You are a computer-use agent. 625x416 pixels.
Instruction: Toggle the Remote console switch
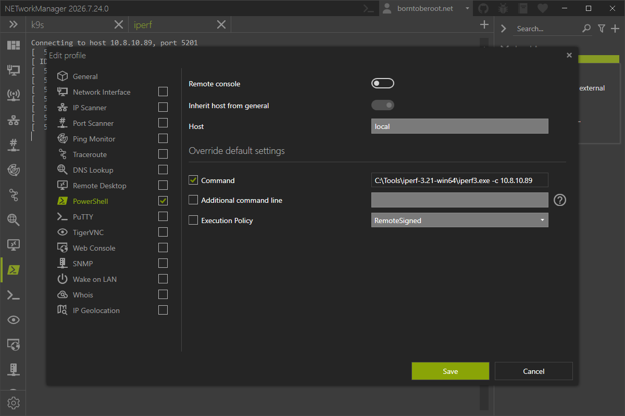[383, 83]
